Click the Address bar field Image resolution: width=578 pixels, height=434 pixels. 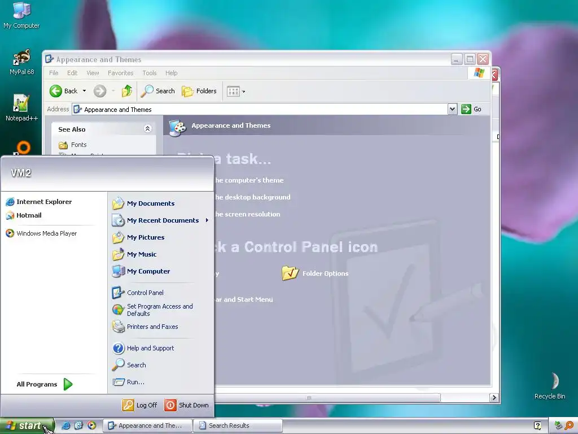[x=260, y=110]
